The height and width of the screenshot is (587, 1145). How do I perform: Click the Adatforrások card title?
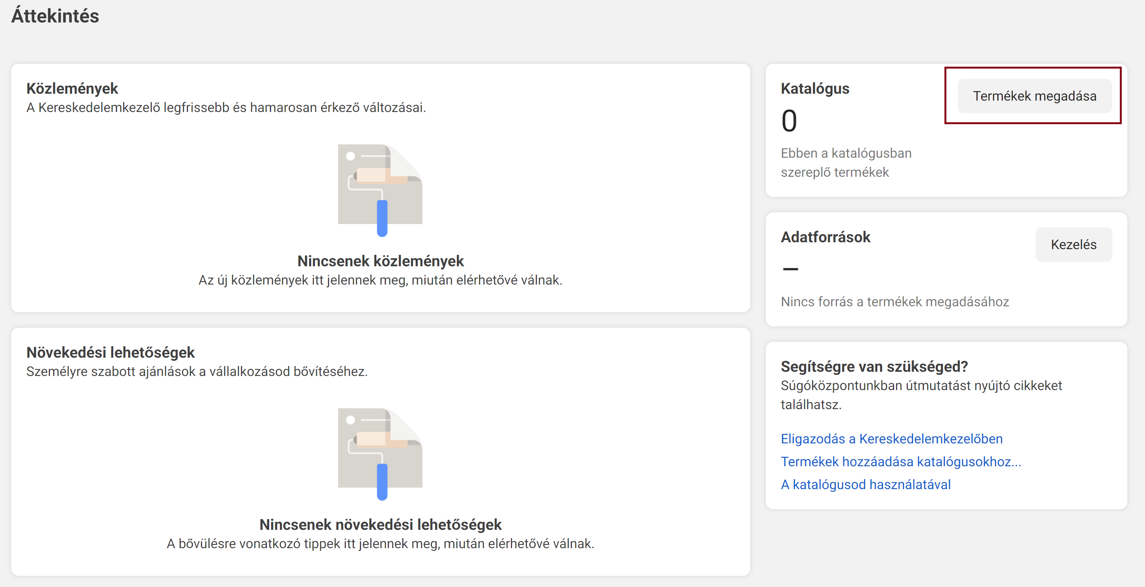[x=825, y=237]
